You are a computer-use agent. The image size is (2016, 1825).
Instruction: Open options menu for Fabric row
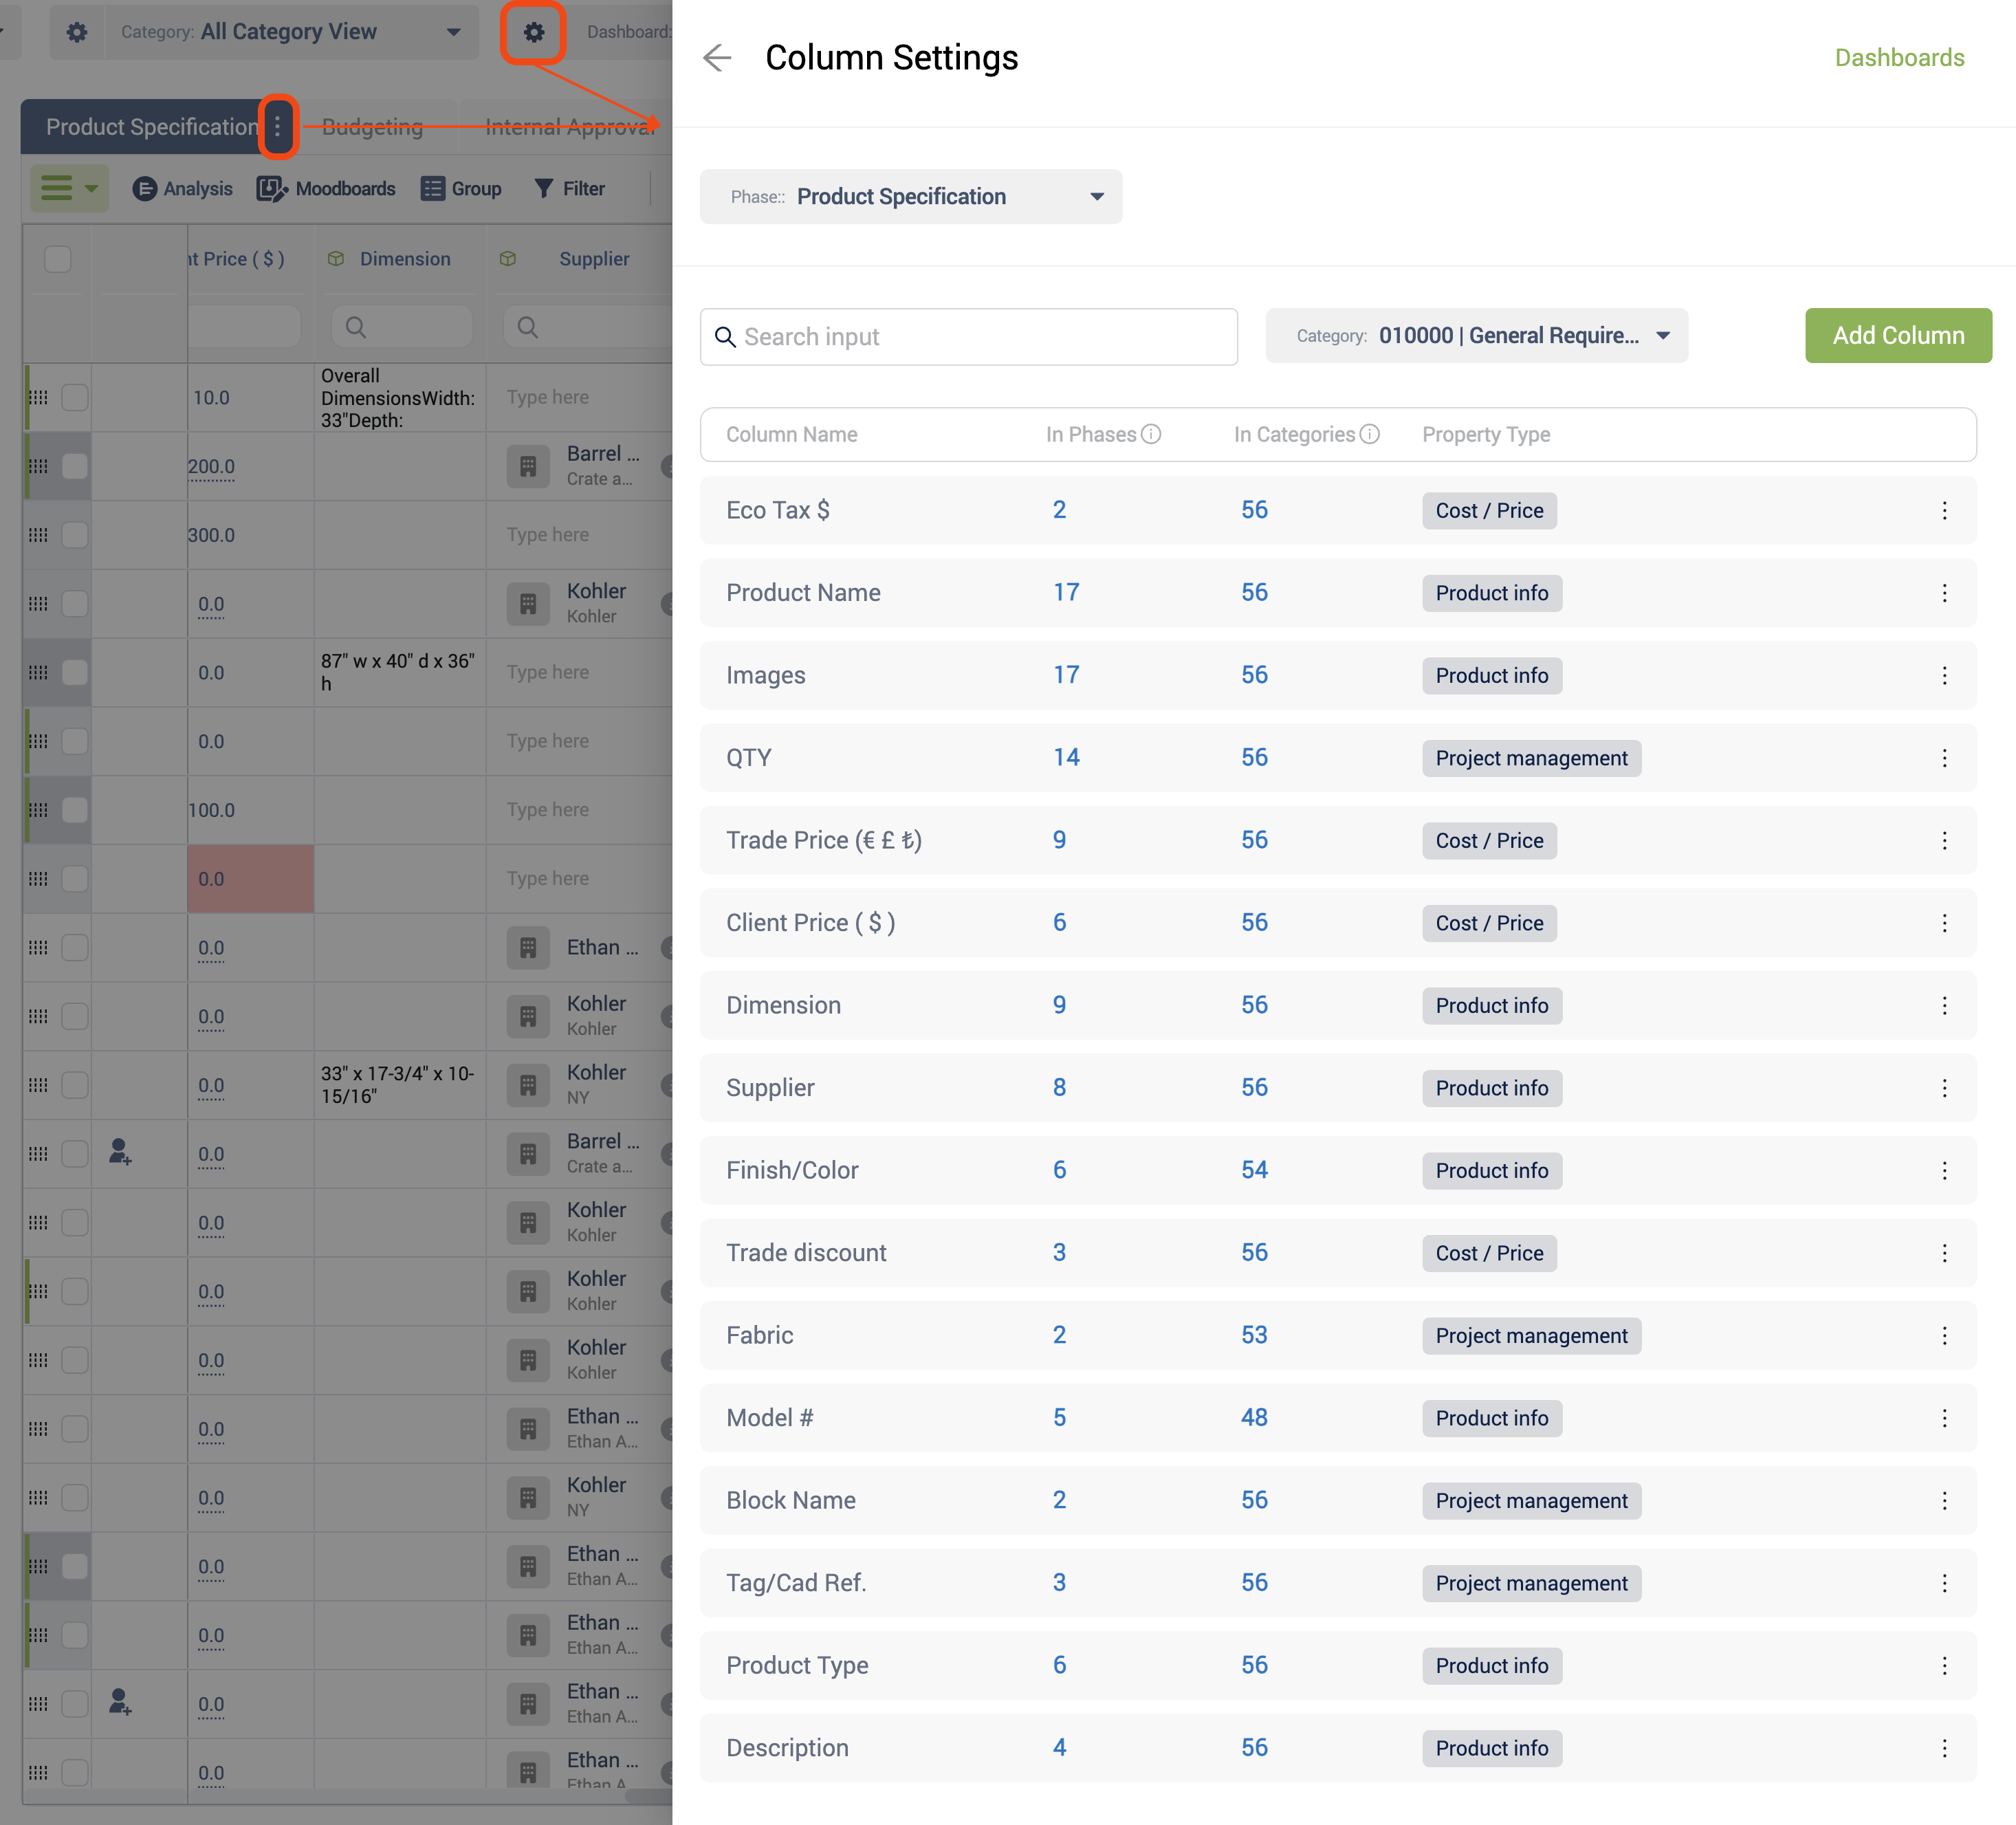(1944, 1336)
